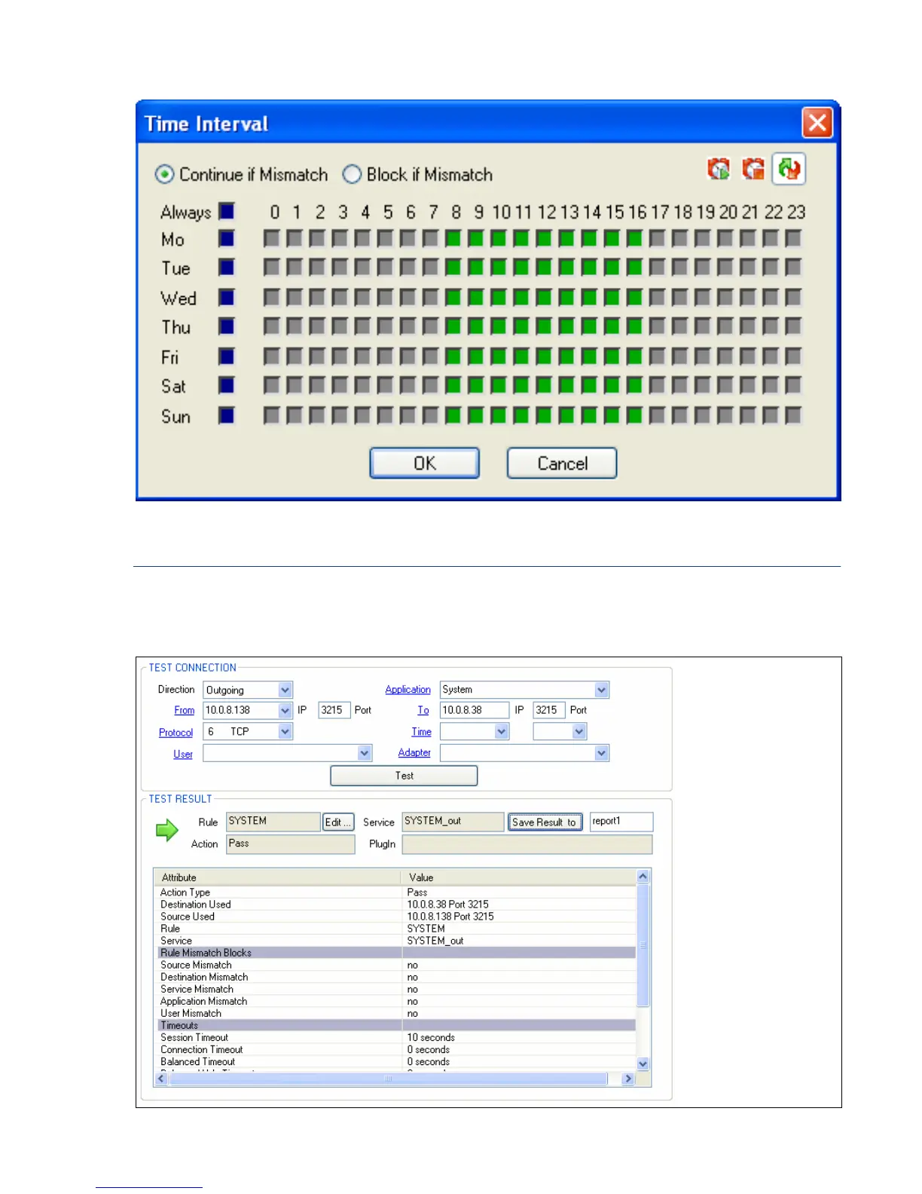Confirm Time Interval with OK

coord(424,463)
